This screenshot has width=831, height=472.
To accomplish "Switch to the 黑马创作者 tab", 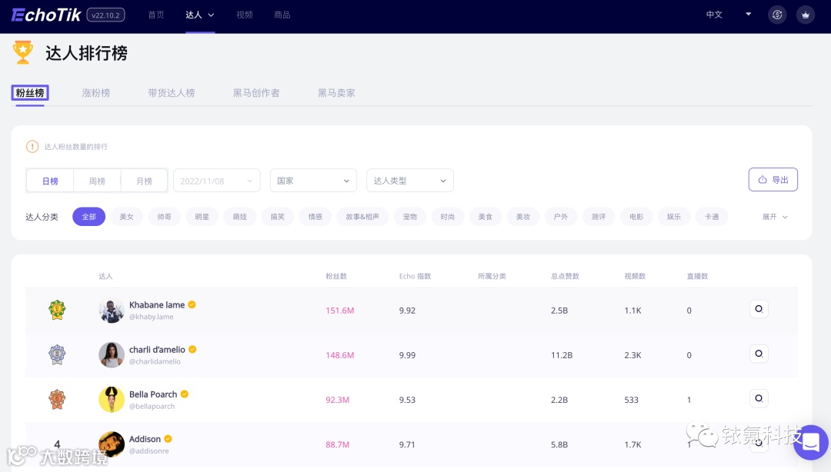I will (256, 93).
